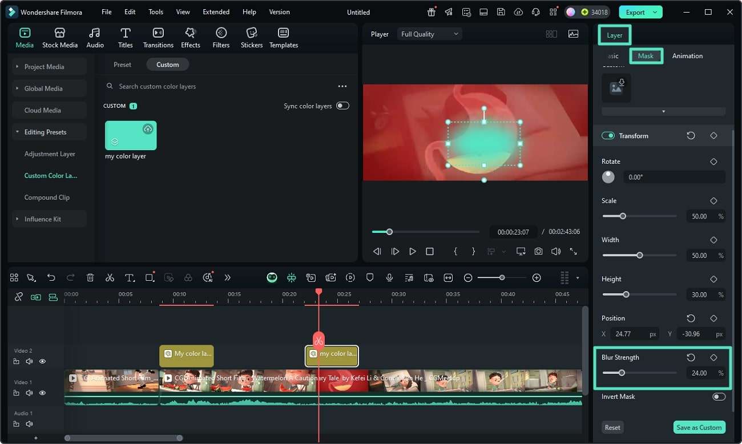Zoom in the timeline with plus icon
742x444 pixels.
(x=537, y=277)
